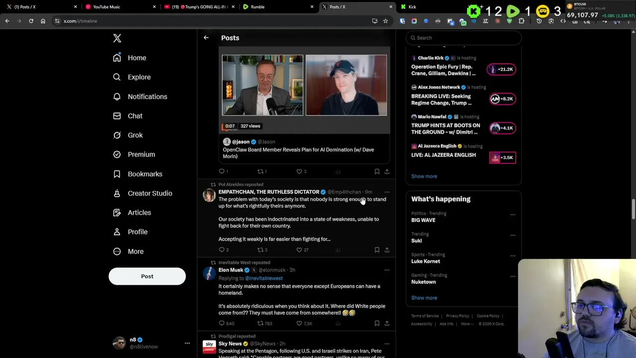This screenshot has height=358, width=636.
Task: Bookmark Elon Musk's post
Action: [377, 324]
